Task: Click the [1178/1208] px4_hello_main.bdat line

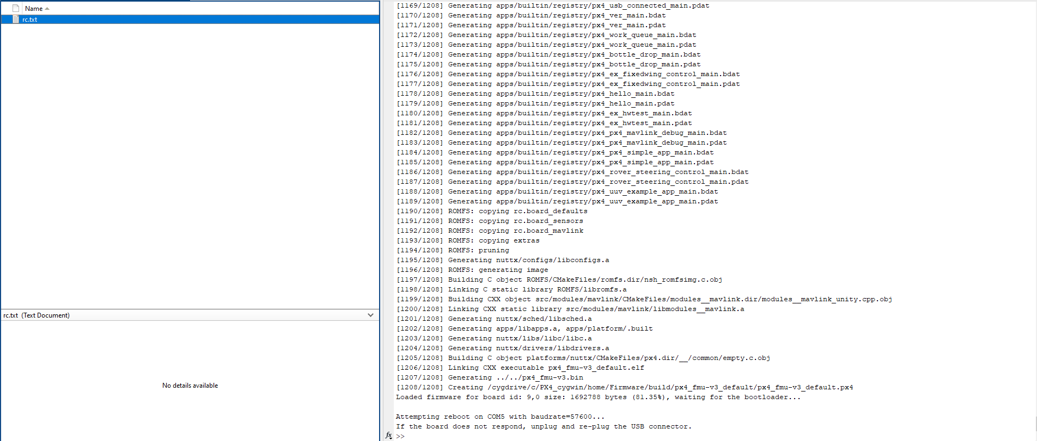Action: pos(535,94)
